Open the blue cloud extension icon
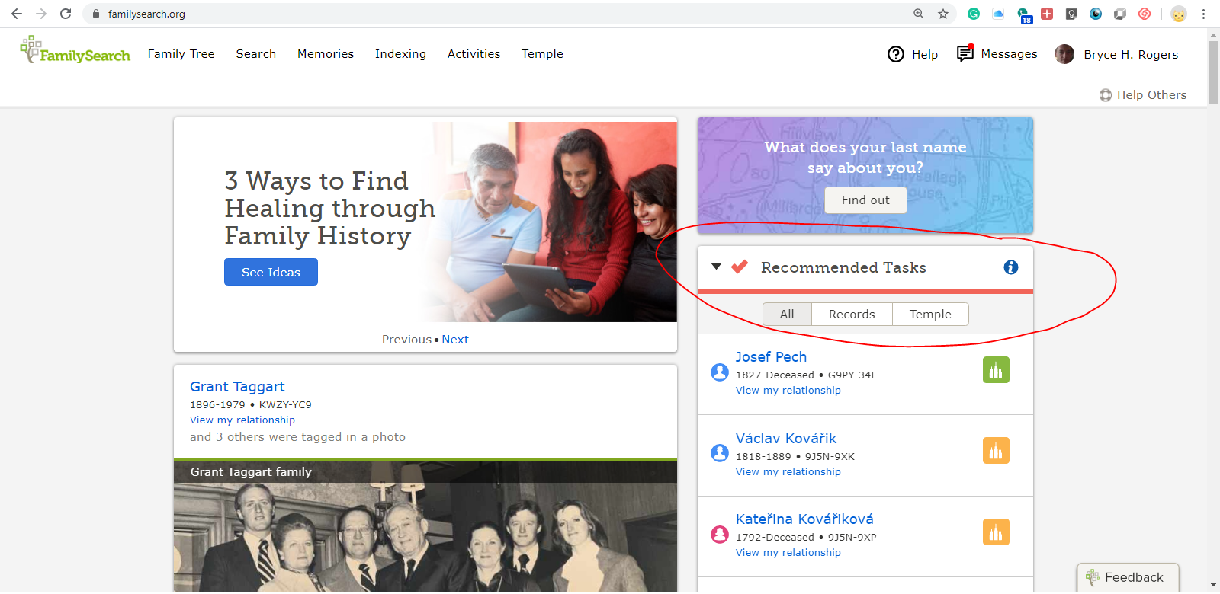The image size is (1220, 594). pos(998,14)
